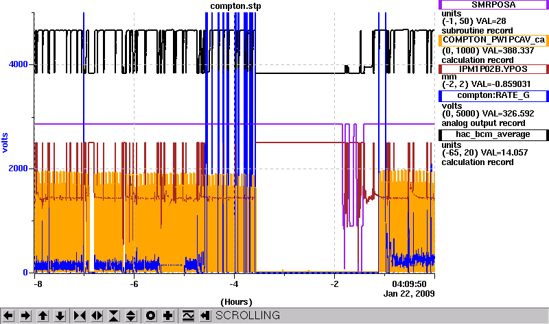Click the y-axis label 2000
The width and height of the screenshot is (549, 324).
pyautogui.click(x=18, y=168)
